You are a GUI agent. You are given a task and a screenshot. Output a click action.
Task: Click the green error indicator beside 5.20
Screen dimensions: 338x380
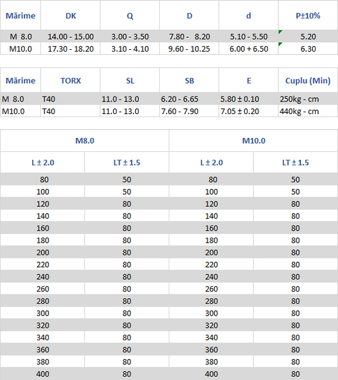point(280,32)
